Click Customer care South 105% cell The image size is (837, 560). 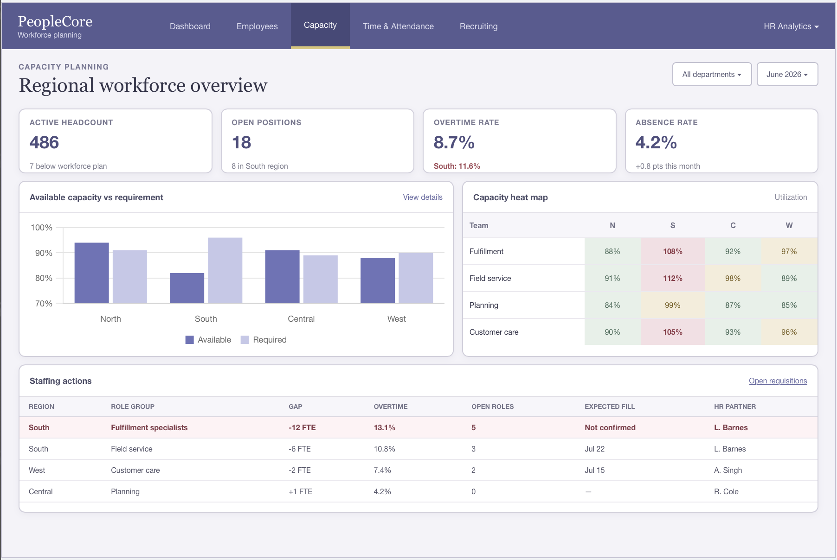point(672,332)
